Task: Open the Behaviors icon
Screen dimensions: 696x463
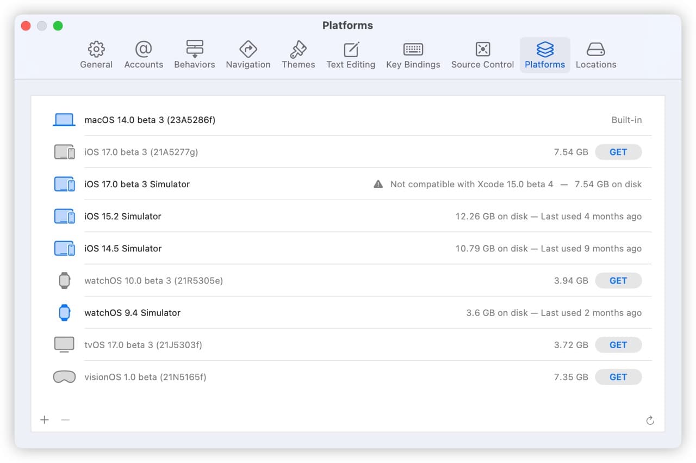Action: 195,49
